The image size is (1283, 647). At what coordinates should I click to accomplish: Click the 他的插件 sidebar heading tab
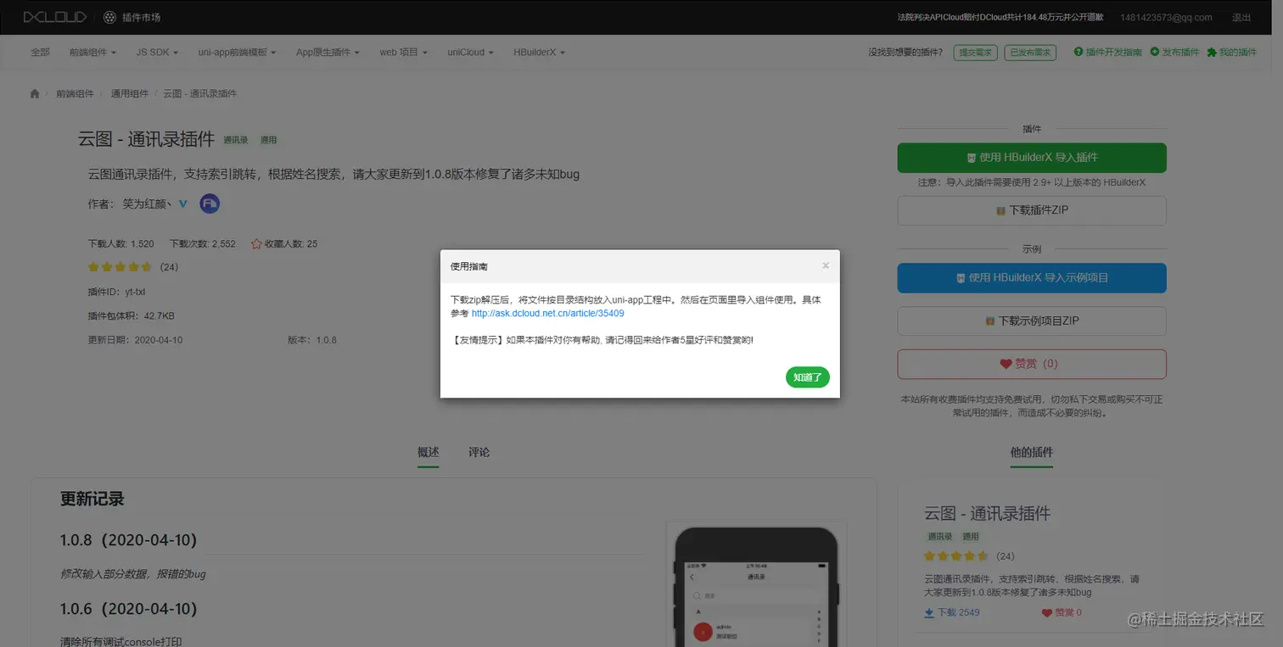point(1032,453)
